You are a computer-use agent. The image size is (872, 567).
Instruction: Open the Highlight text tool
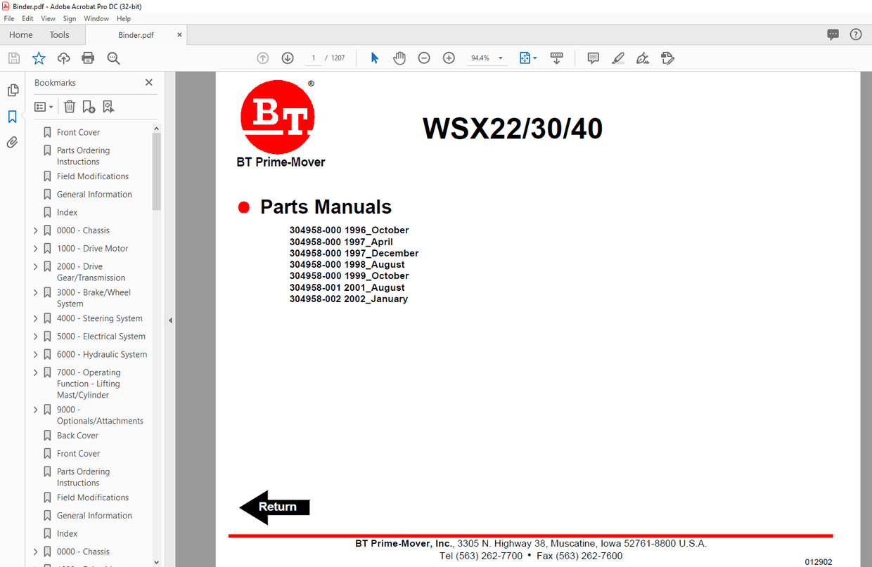point(618,58)
